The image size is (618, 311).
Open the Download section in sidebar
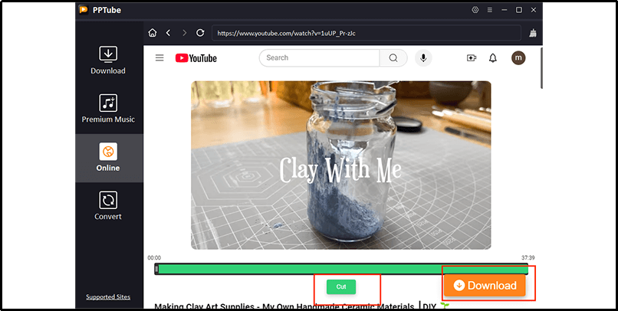108,61
